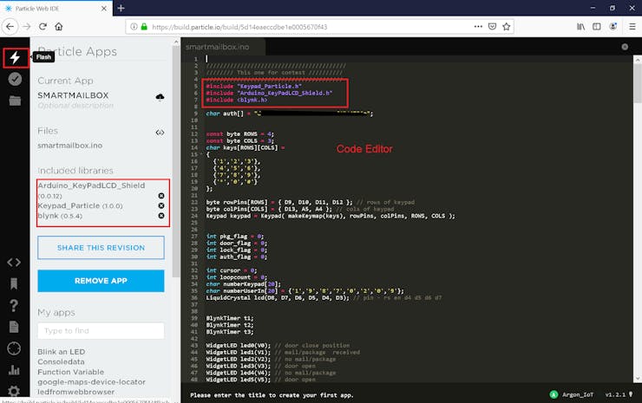
Task: Open the page actions three-dots menu
Action: [x=478, y=27]
